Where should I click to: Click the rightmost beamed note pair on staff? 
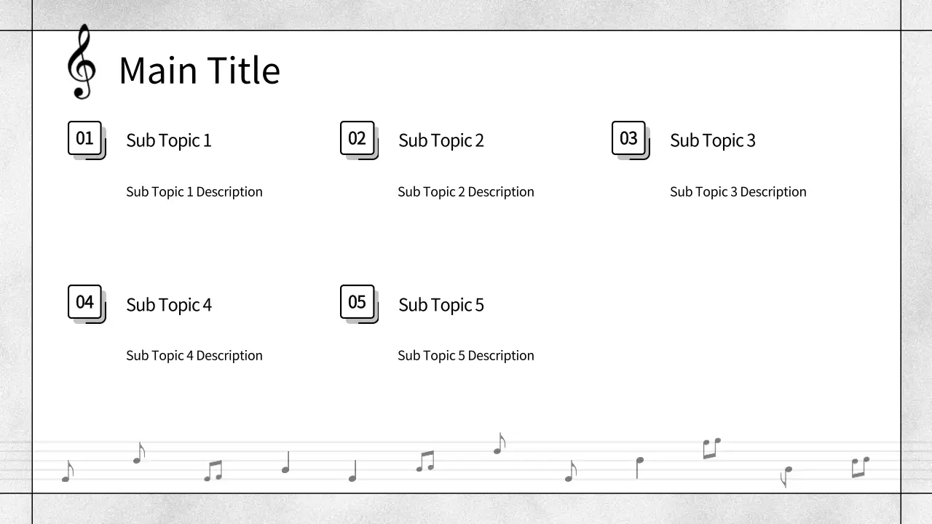click(860, 467)
